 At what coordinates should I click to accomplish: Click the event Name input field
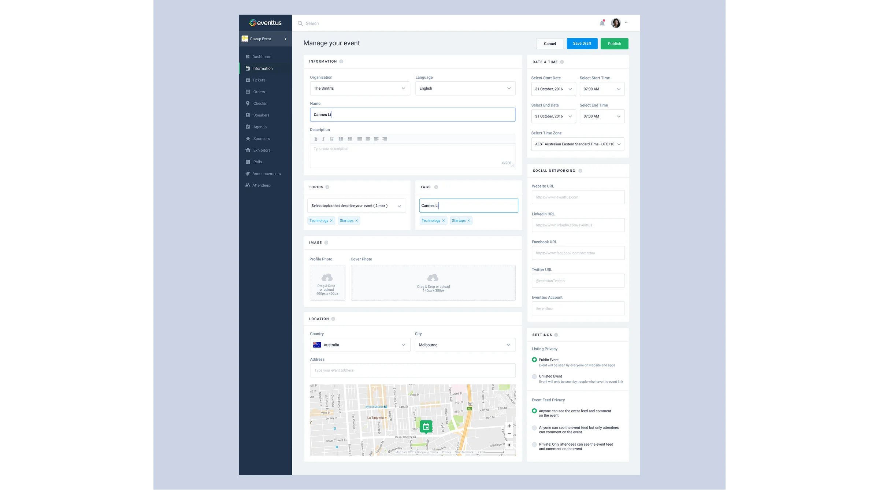(x=412, y=115)
